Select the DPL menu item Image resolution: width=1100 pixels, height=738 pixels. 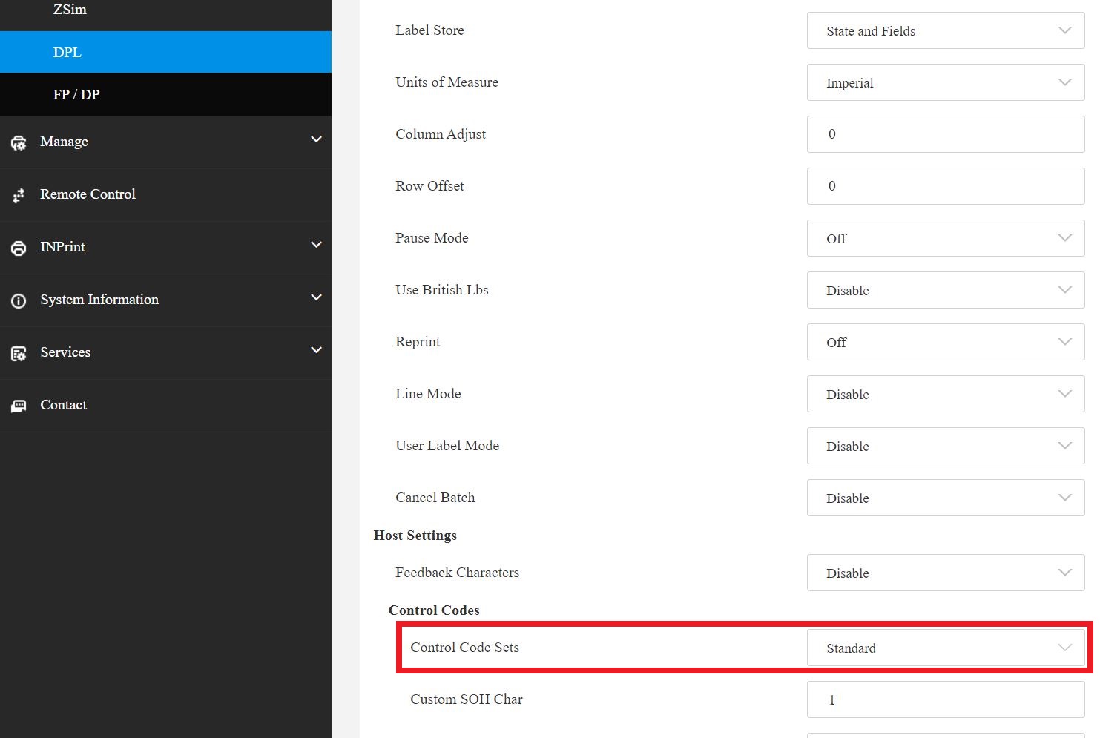165,52
